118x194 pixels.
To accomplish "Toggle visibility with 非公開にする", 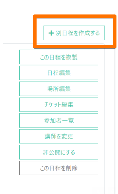I will pyautogui.click(x=59, y=152).
